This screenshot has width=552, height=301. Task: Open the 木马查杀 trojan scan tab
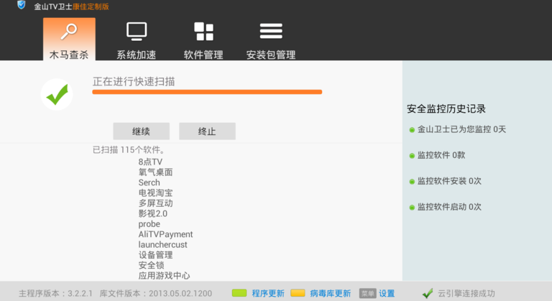pos(69,39)
